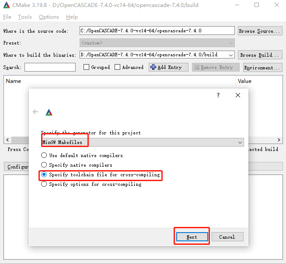This screenshot has height=264, width=286.
Task: Open the Help menu
Action: click(x=72, y=17)
